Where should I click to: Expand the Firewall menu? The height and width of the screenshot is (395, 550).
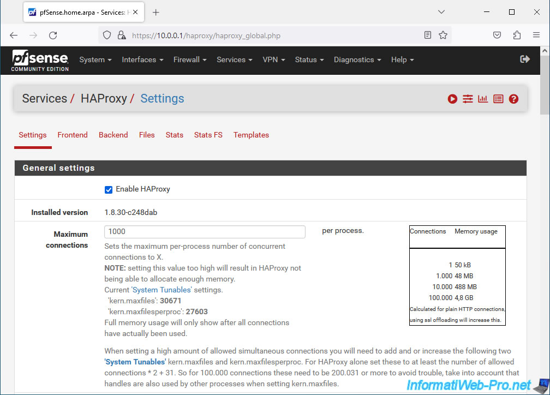tap(190, 59)
